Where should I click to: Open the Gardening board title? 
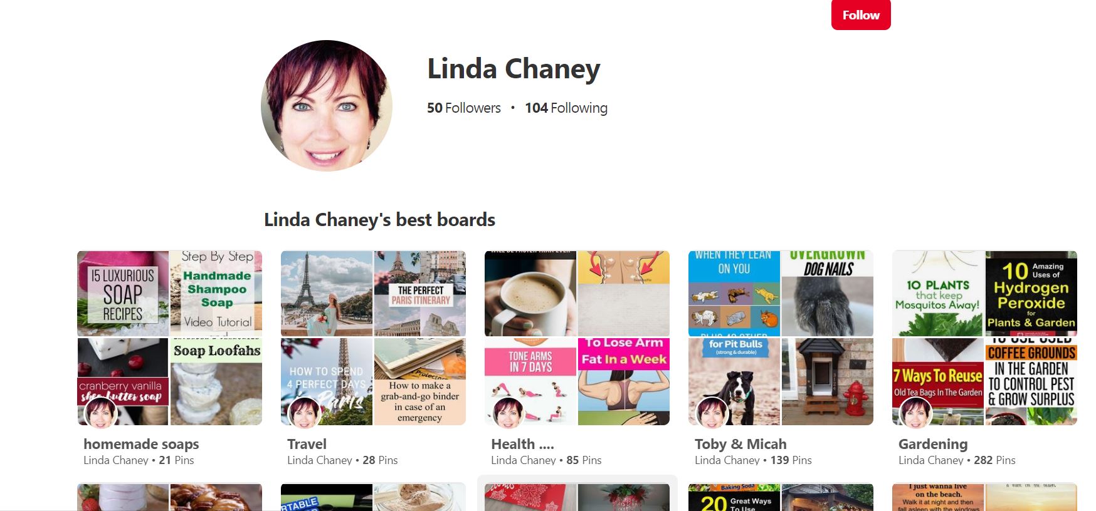(933, 444)
